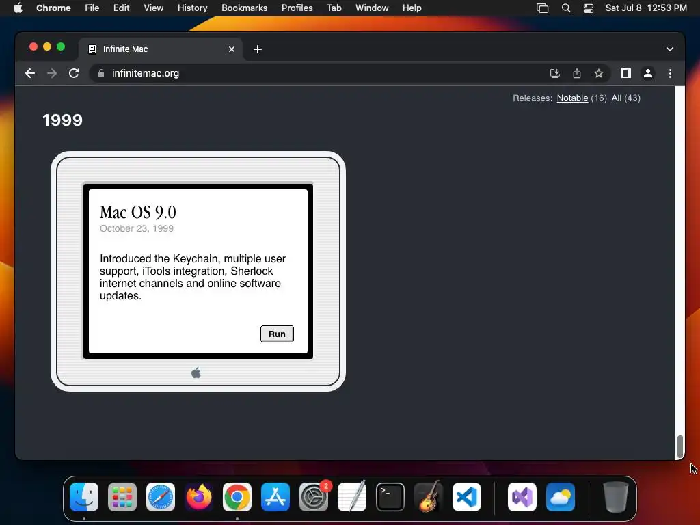Open Visual Studio from the Dock
The image size is (700, 525).
coord(522,496)
